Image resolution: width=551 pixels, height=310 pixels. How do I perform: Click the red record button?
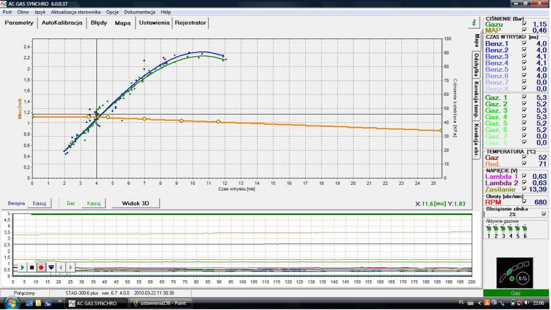tap(42, 267)
